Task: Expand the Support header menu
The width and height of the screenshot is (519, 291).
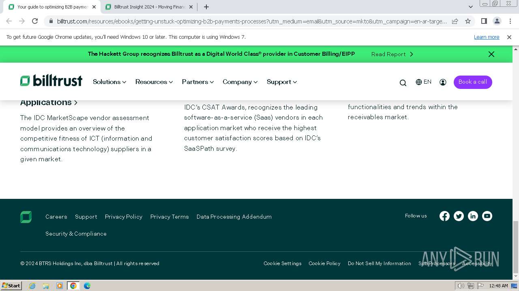Action: (x=282, y=82)
